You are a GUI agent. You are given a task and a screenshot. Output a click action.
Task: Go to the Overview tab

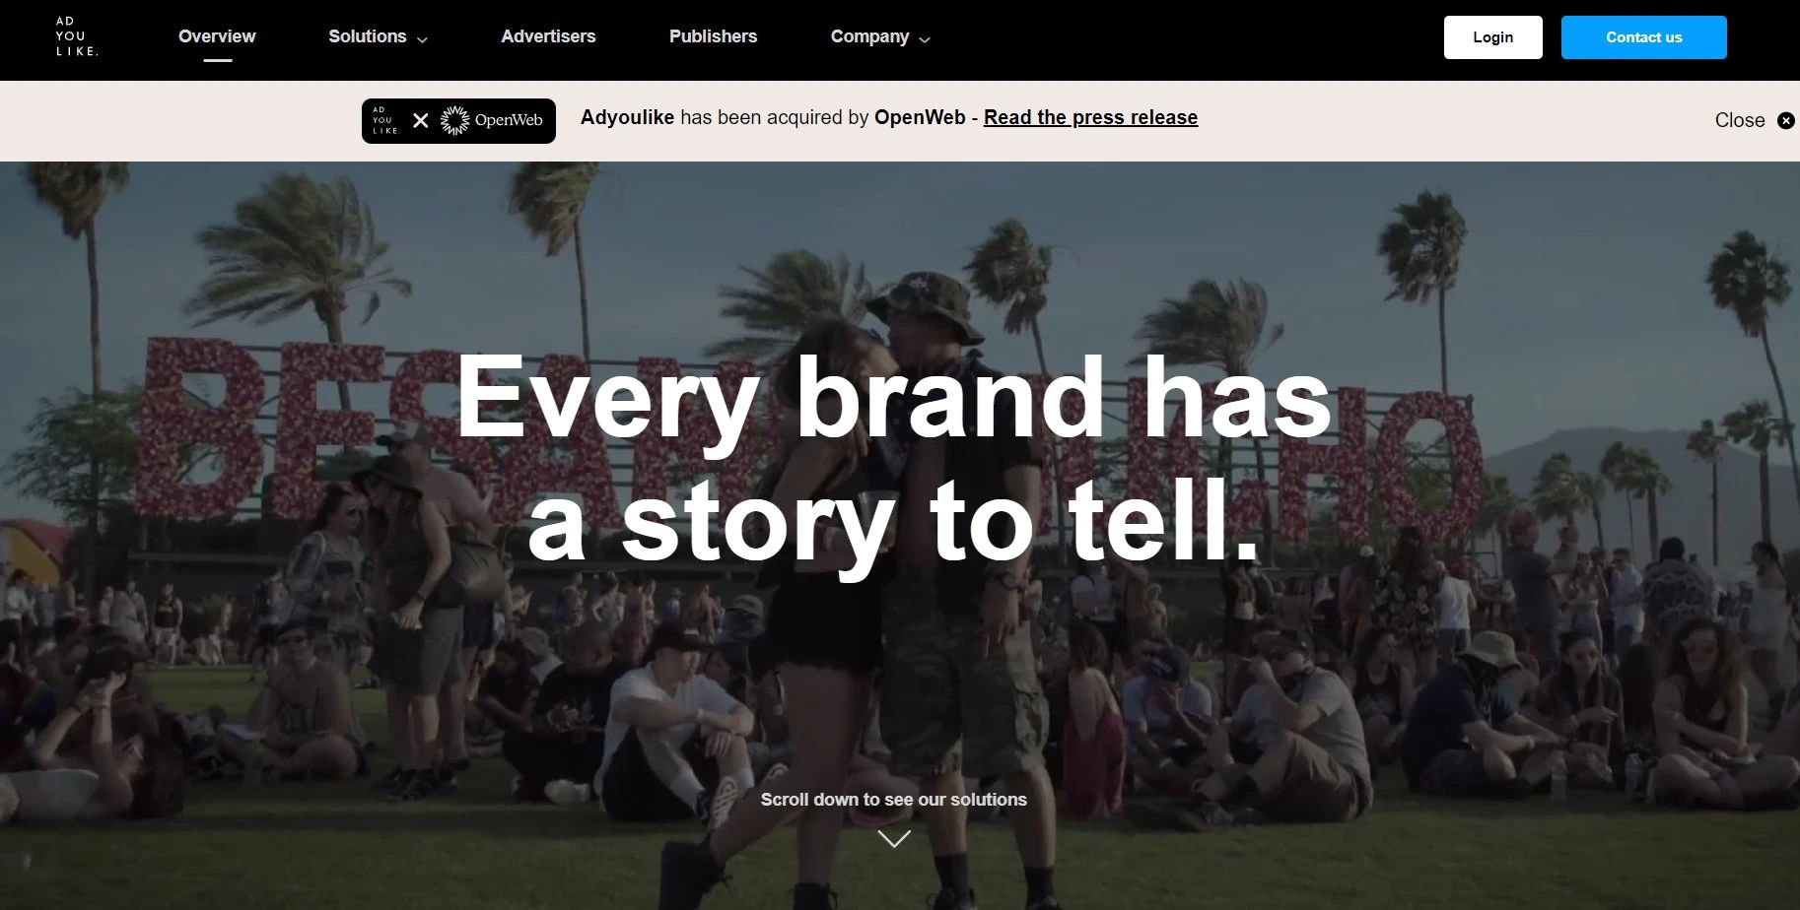tap(217, 36)
